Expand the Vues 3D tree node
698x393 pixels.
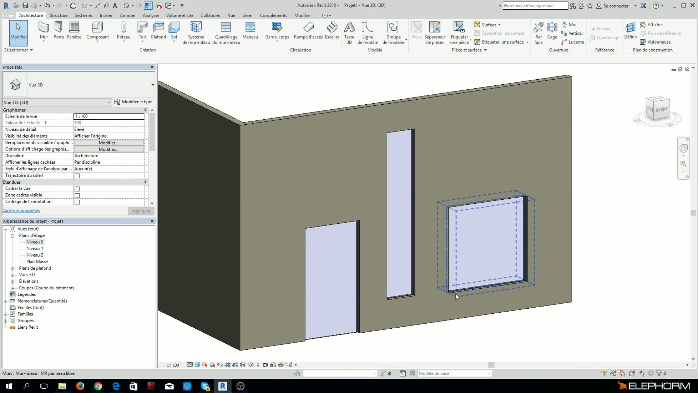pyautogui.click(x=13, y=275)
